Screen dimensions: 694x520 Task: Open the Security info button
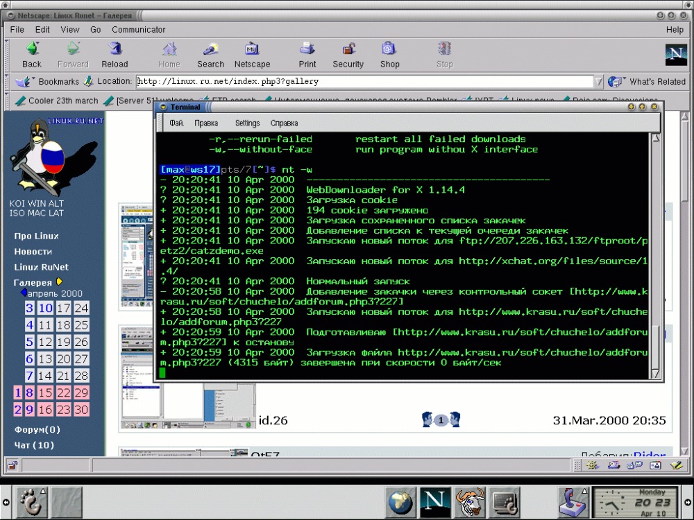(348, 54)
